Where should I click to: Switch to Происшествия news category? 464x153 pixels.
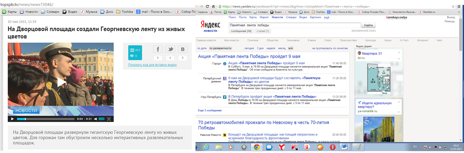tap(348, 40)
